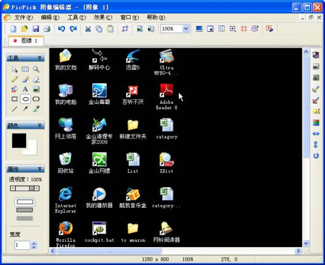Viewport: 325px width, 265px height.
Task: Click the horizontal scrollbar right arrow
Action: 298,251
